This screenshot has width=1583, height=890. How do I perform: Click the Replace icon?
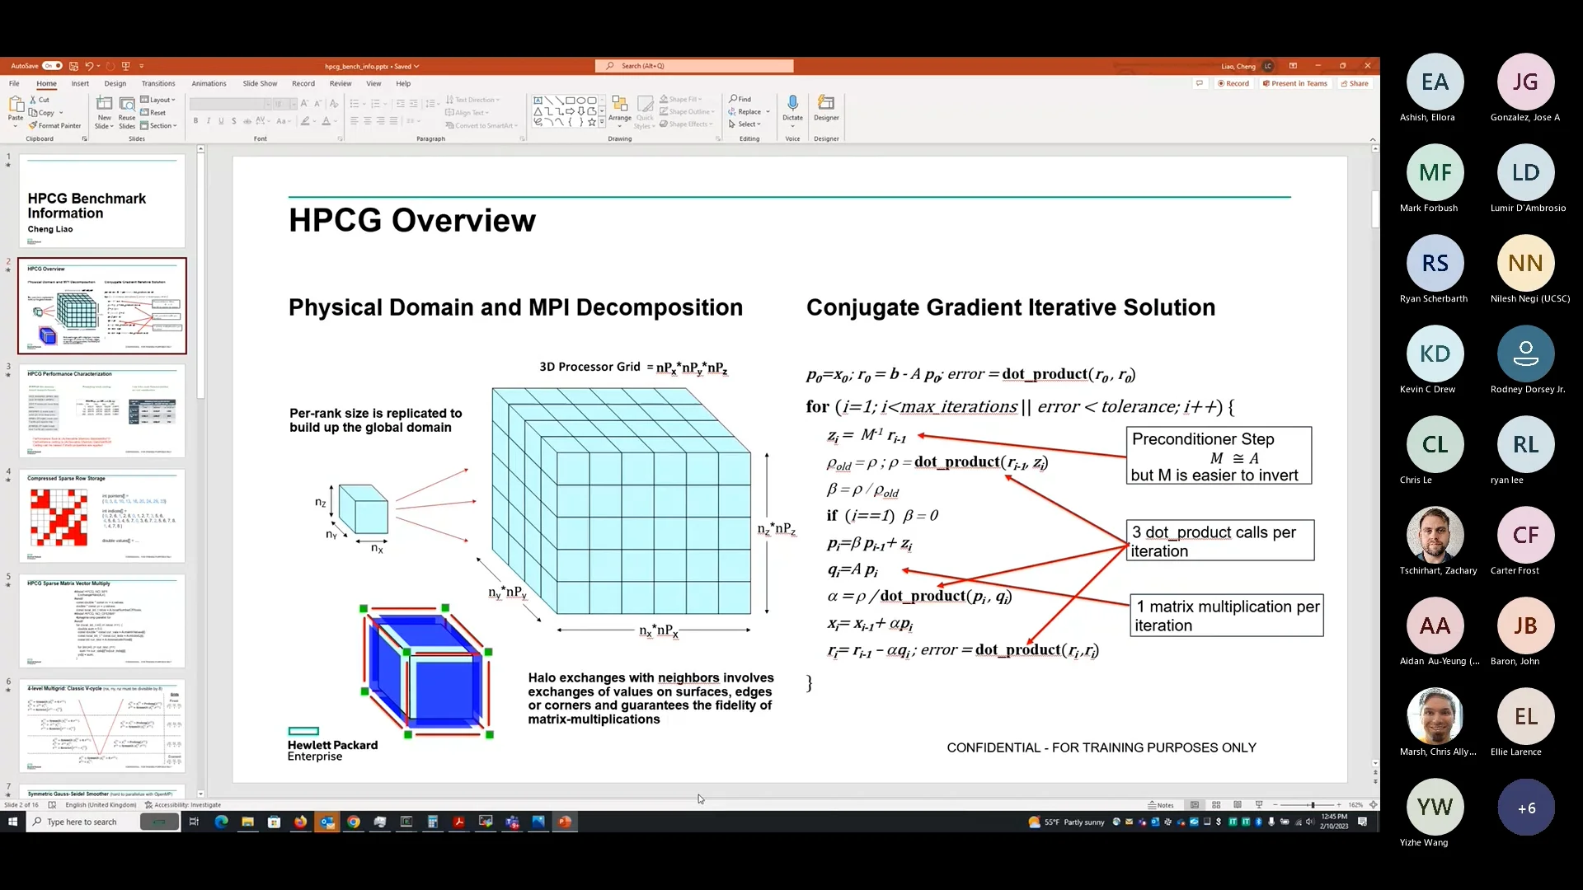point(746,111)
